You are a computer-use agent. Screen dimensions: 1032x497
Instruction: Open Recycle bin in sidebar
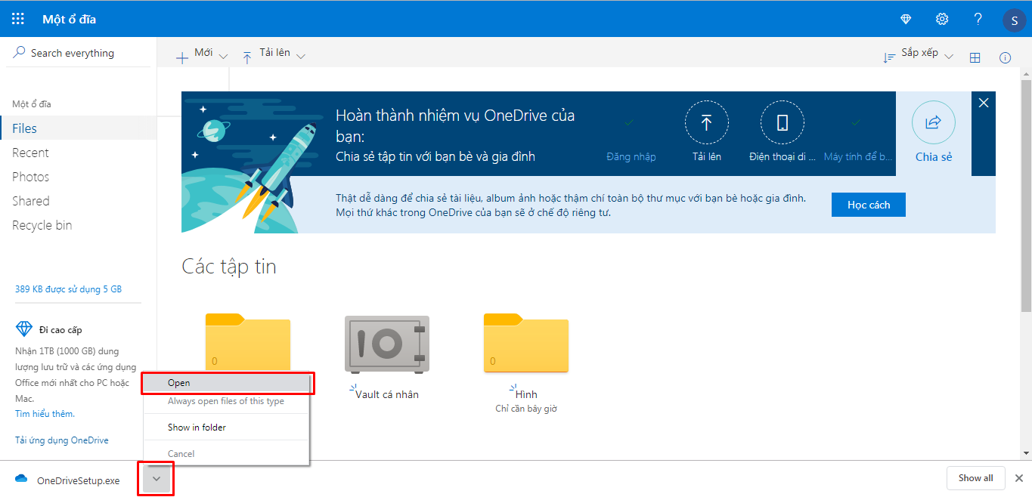(x=79, y=225)
